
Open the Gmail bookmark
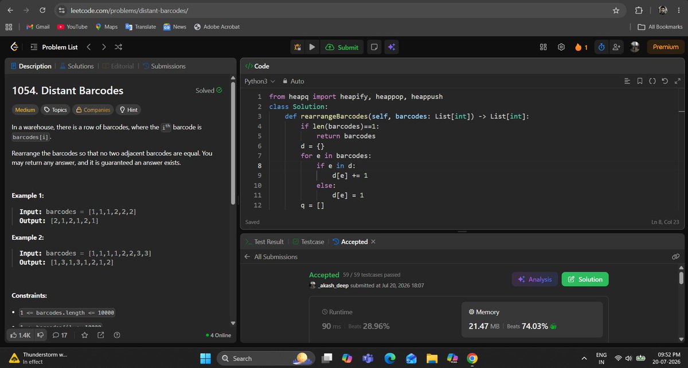point(38,27)
